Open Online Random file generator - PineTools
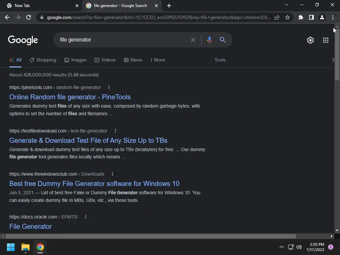The height and width of the screenshot is (255, 340). point(70,97)
